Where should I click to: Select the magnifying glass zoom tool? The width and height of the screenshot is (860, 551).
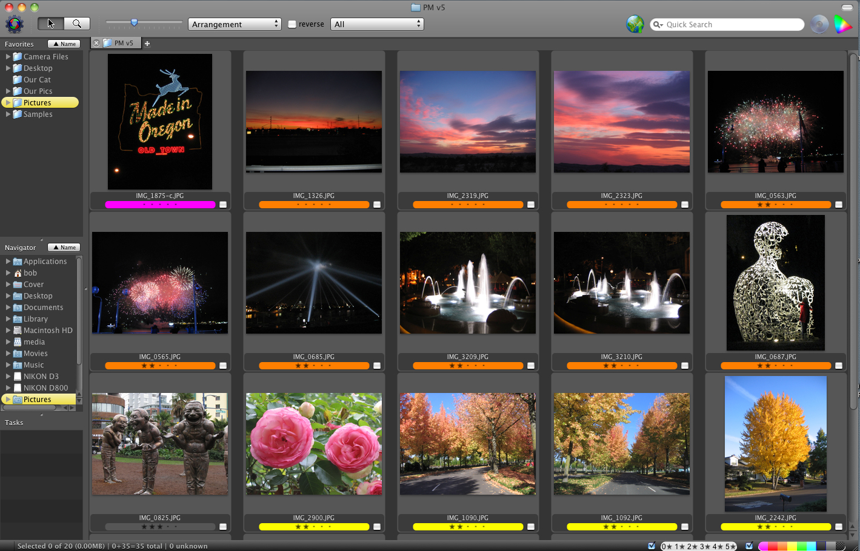(77, 24)
